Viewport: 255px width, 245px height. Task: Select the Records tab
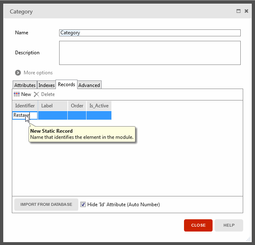pos(67,85)
